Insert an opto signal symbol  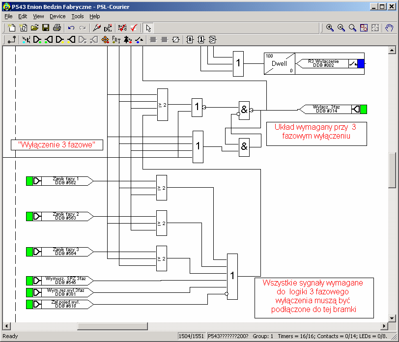tap(26, 40)
